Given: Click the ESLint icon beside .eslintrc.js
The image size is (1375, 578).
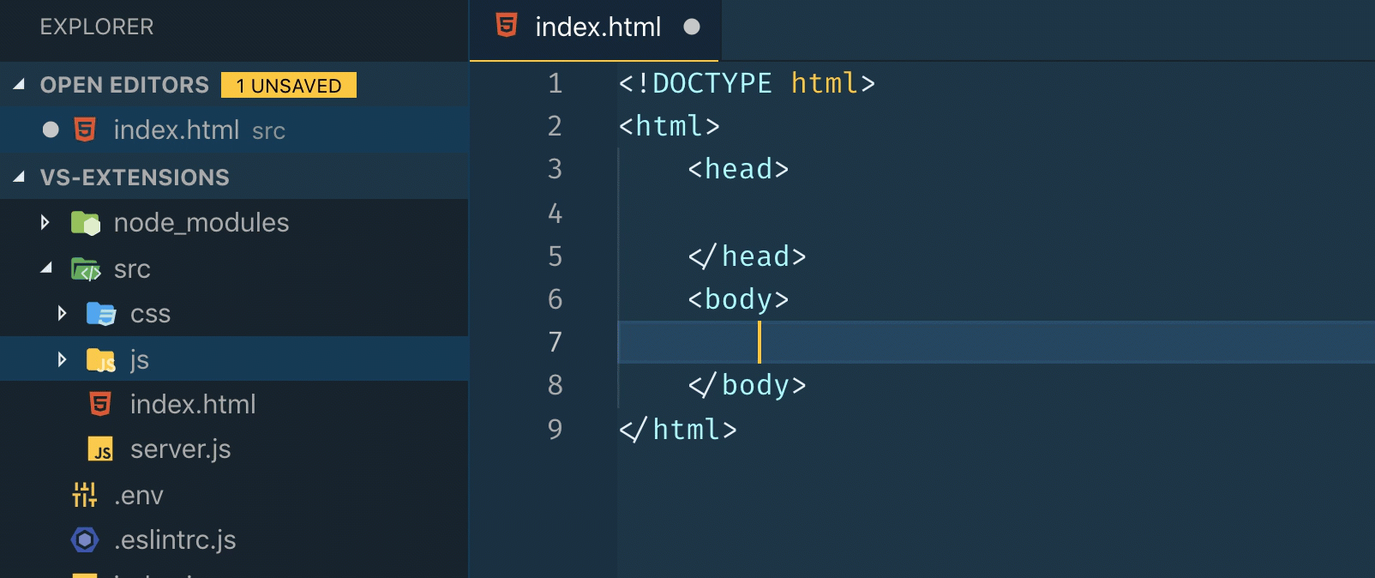Looking at the screenshot, I should [85, 539].
